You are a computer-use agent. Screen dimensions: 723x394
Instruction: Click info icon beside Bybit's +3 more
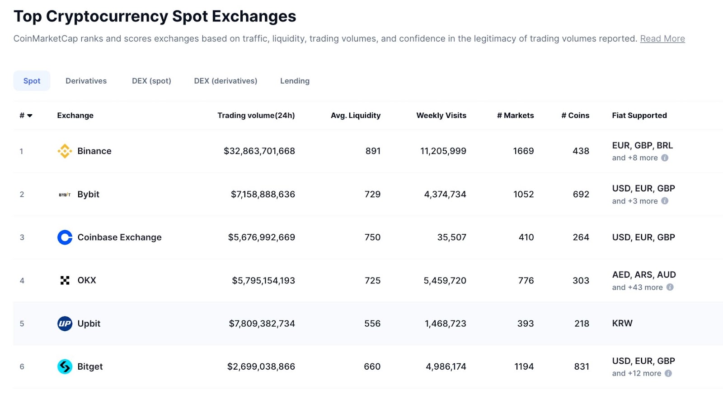pyautogui.click(x=665, y=201)
